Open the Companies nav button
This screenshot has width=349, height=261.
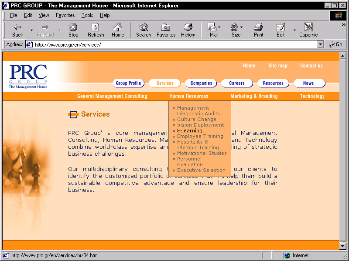(201, 83)
